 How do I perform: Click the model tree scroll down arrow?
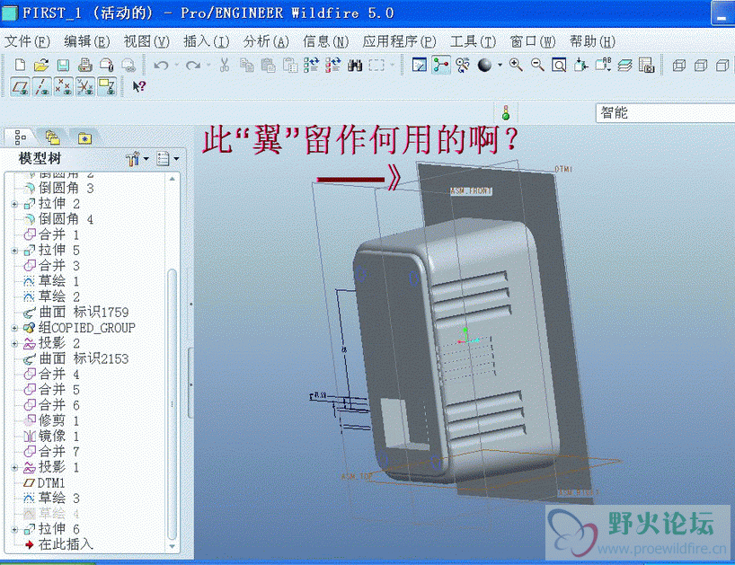click(172, 546)
